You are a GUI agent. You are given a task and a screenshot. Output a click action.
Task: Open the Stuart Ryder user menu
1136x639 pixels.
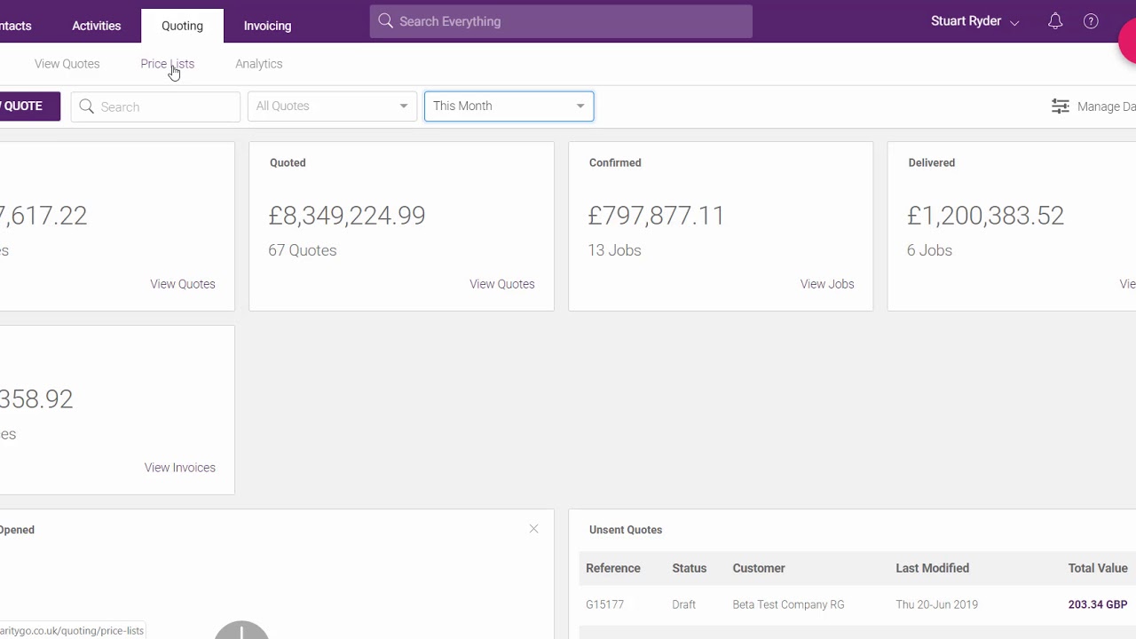click(x=974, y=21)
